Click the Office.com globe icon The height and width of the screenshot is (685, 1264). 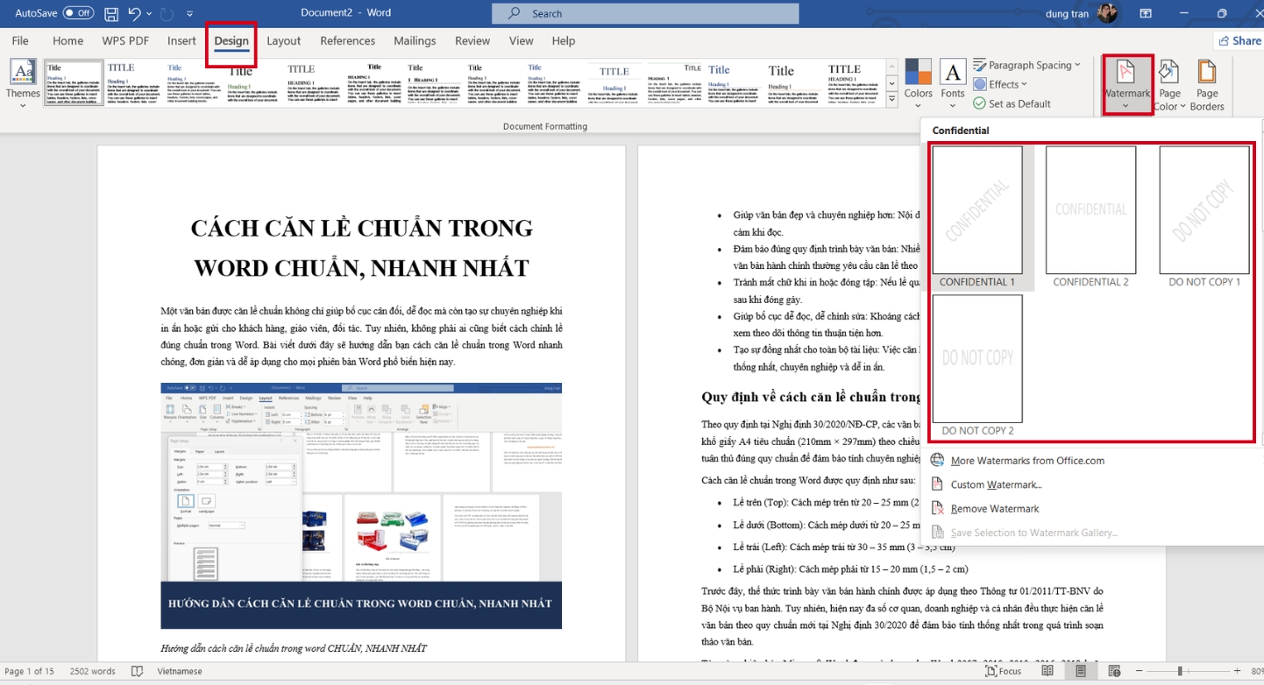point(937,461)
